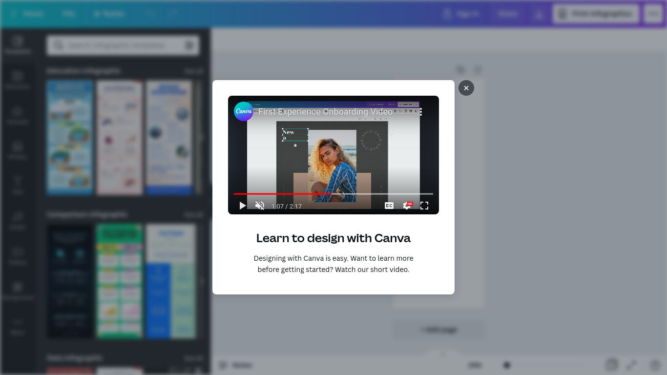Play the onboarding video

point(242,206)
